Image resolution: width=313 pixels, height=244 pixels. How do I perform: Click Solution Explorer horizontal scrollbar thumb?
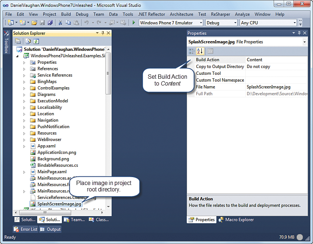point(45,213)
